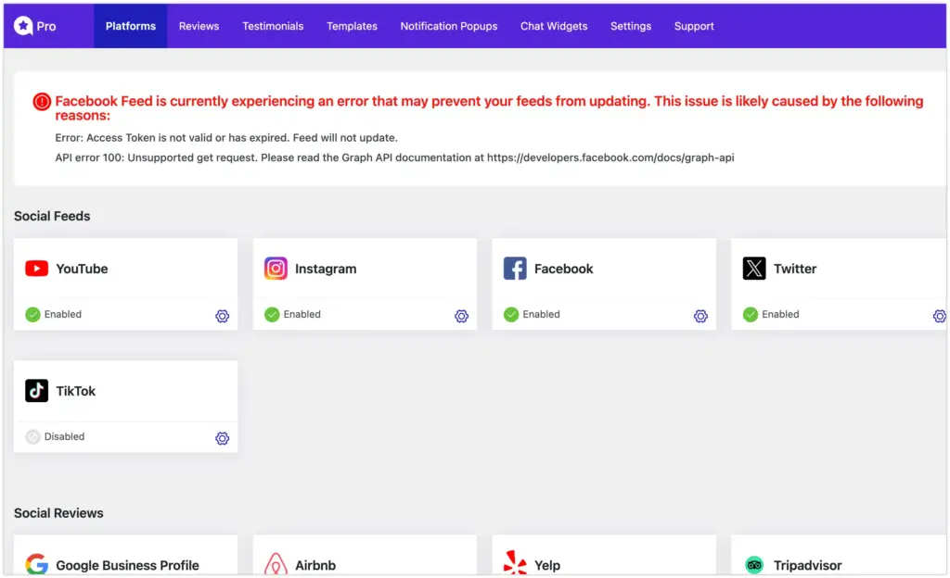The height and width of the screenshot is (578, 950).
Task: Click the YouTube card title
Action: point(82,269)
